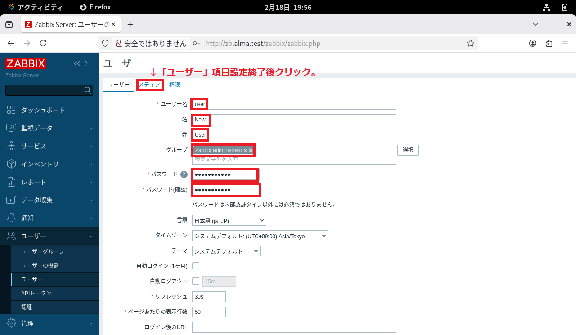Click the 選択 group select button
The image size is (576, 335).
click(x=408, y=150)
